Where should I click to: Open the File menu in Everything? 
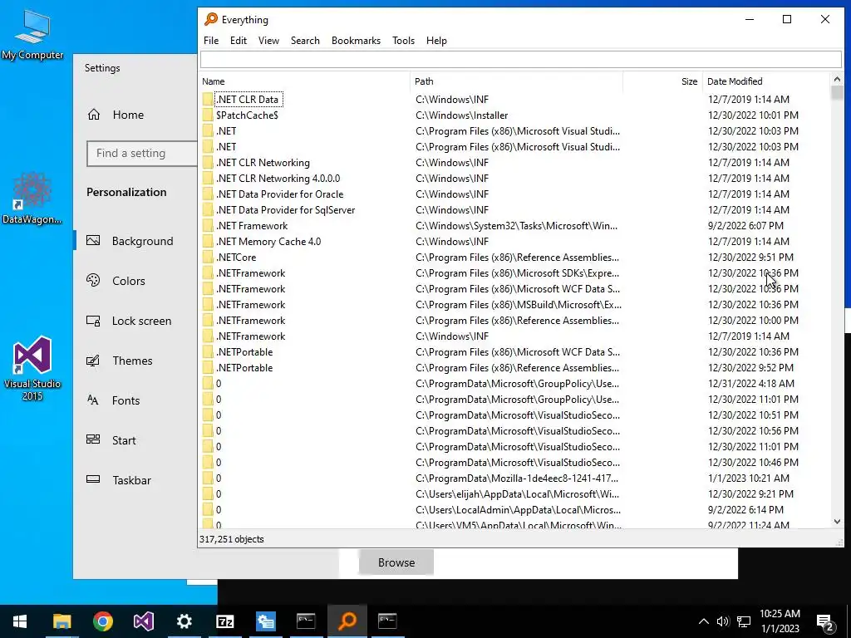pos(210,41)
